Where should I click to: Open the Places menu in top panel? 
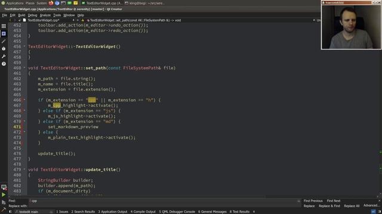pos(30,3)
